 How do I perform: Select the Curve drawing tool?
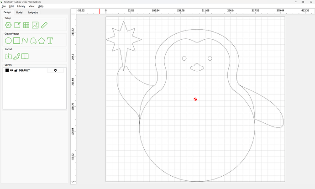point(33,41)
